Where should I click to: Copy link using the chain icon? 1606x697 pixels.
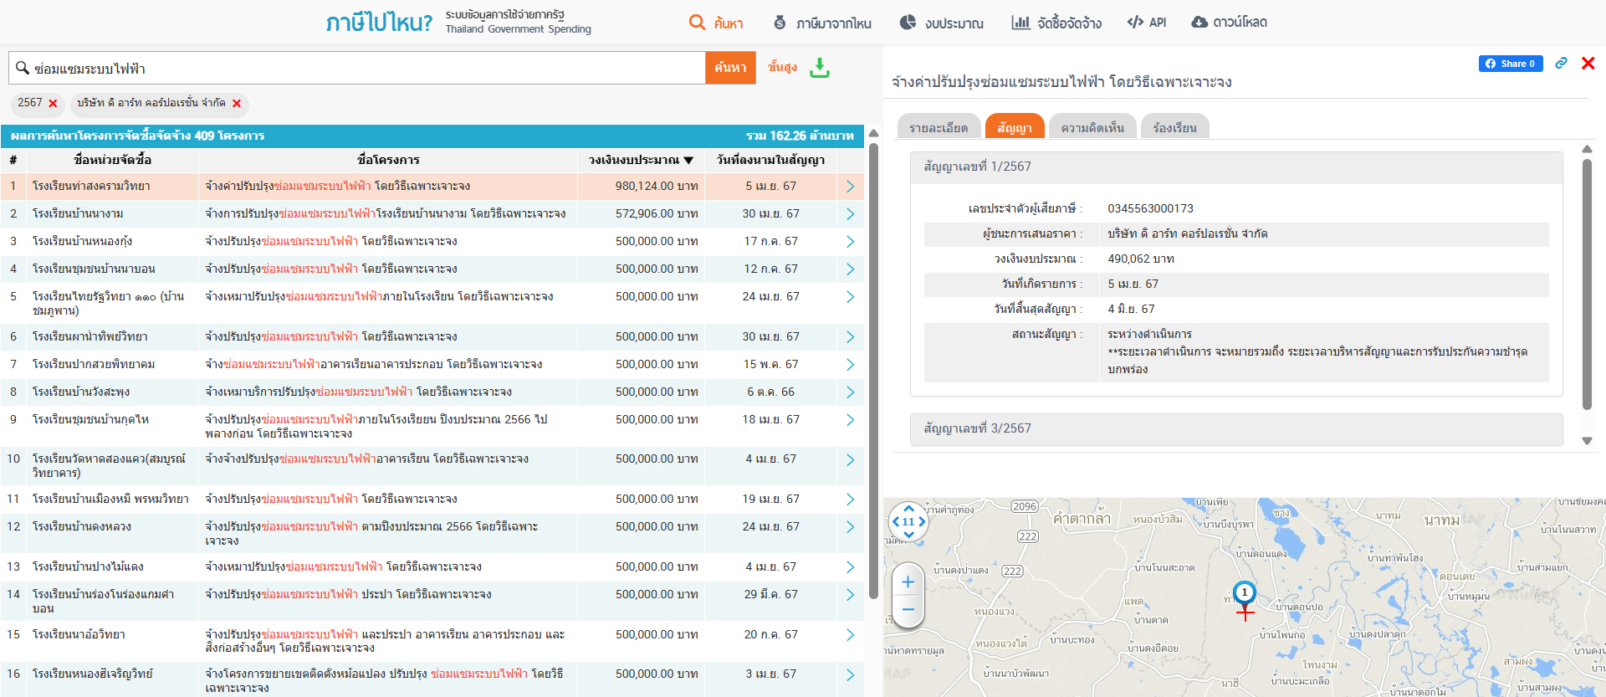coord(1561,64)
